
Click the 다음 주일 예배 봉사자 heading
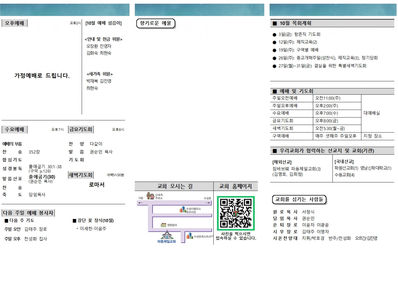click(x=28, y=213)
